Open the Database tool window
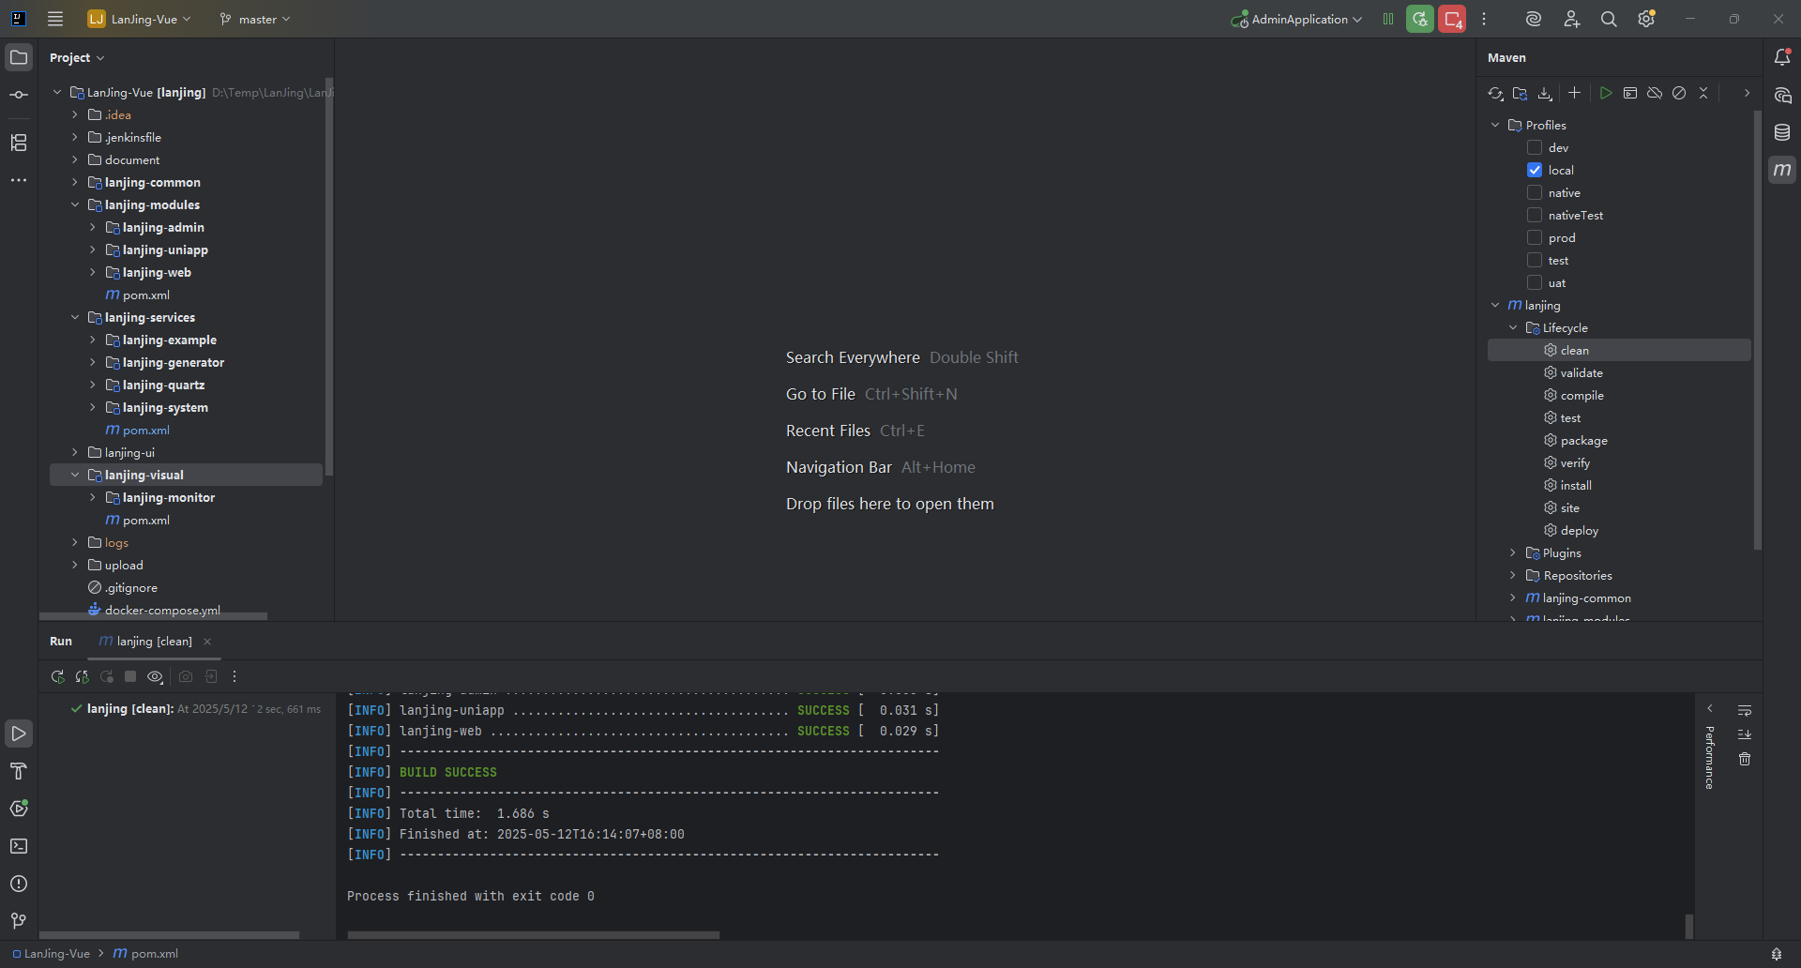Viewport: 1801px width, 968px height. (1782, 132)
